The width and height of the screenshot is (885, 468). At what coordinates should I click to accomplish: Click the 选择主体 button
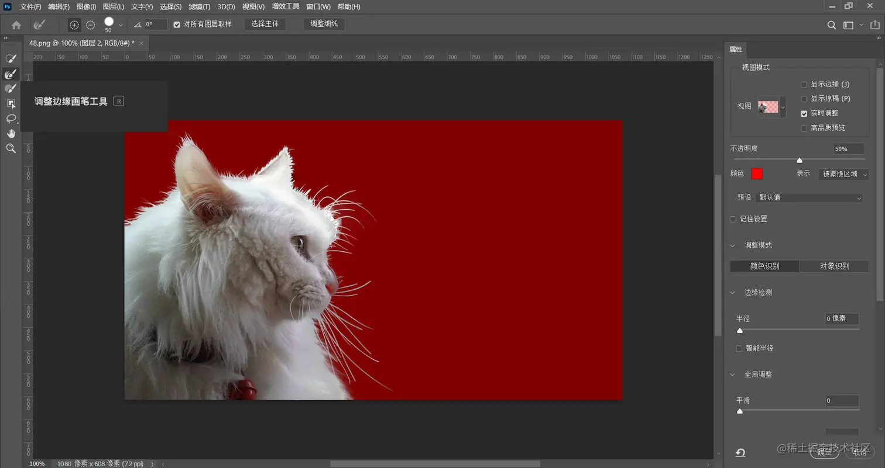pos(265,24)
